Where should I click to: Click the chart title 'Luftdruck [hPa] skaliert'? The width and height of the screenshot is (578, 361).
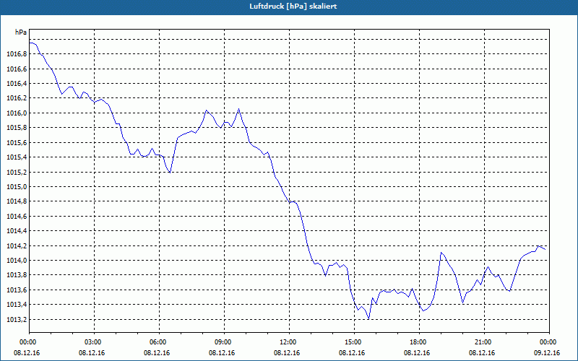(293, 6)
